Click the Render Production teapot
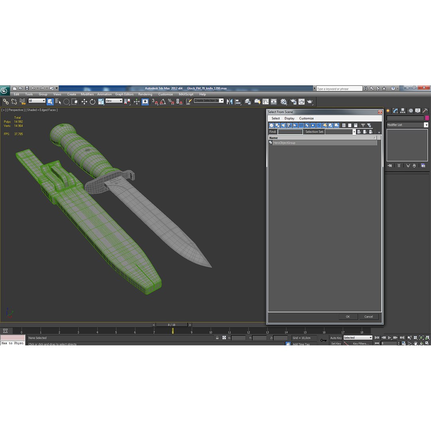The height and width of the screenshot is (431, 431). pyautogui.click(x=310, y=102)
